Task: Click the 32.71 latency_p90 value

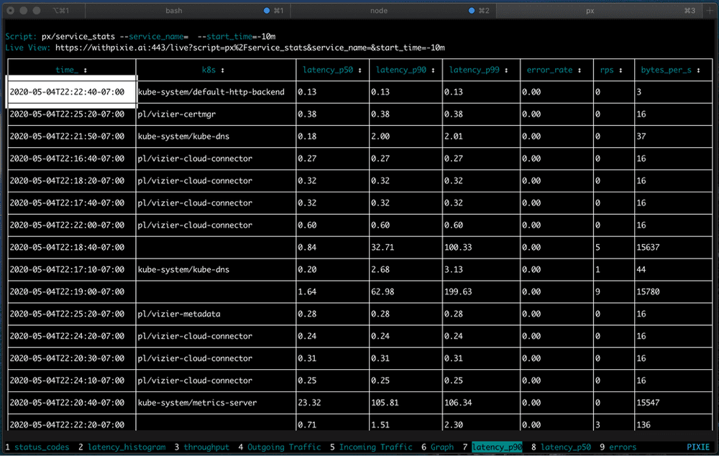Action: tap(383, 247)
